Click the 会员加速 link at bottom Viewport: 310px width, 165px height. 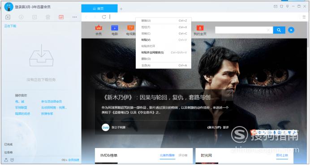pyautogui.click(x=73, y=160)
